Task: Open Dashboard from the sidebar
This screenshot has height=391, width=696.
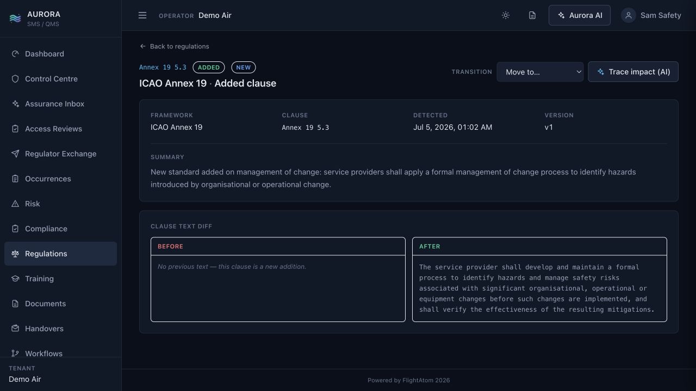Action: (x=60, y=54)
